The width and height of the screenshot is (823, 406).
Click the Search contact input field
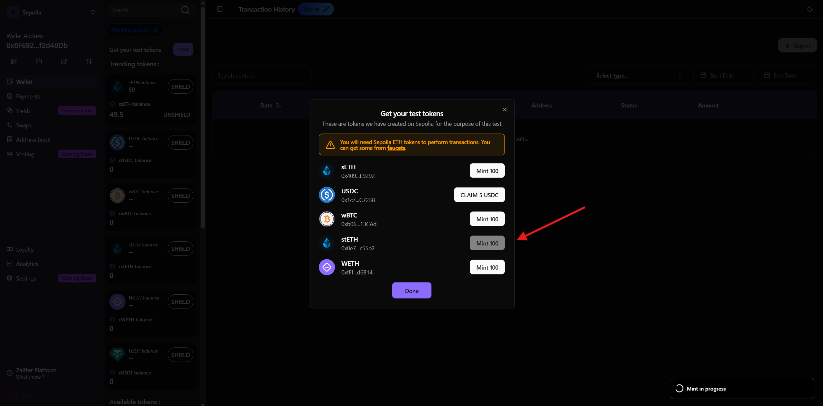pyautogui.click(x=262, y=76)
